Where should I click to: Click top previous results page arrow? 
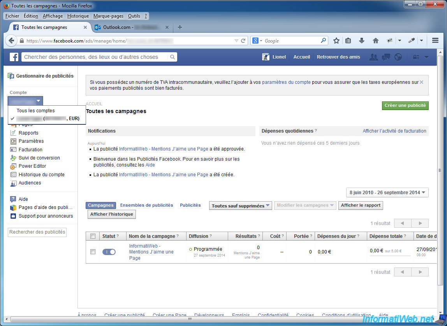coord(403,223)
